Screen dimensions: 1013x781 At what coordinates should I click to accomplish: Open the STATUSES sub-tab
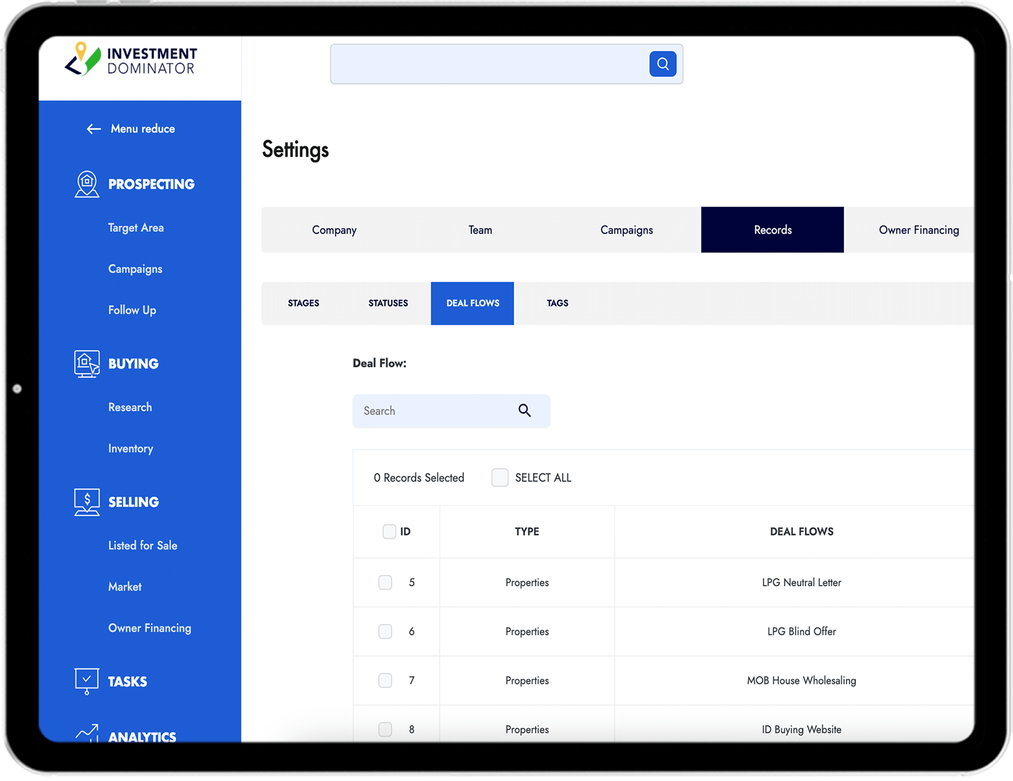388,303
